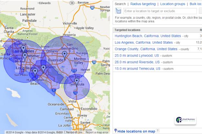Click the Interstate 15 shield below Temecula
Image resolution: width=202 pixels, height=134 pixels.
pyautogui.click(x=76, y=93)
